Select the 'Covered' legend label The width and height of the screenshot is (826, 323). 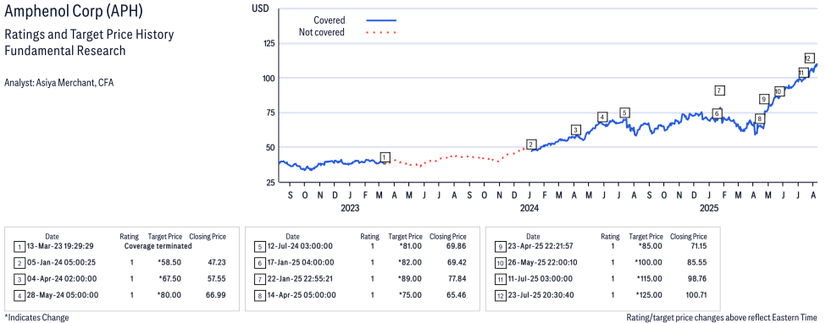tap(330, 20)
